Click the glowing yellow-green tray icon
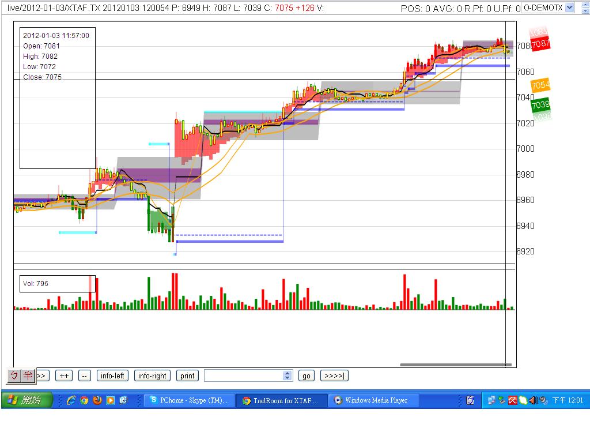This screenshot has height=443, width=590. [x=523, y=400]
